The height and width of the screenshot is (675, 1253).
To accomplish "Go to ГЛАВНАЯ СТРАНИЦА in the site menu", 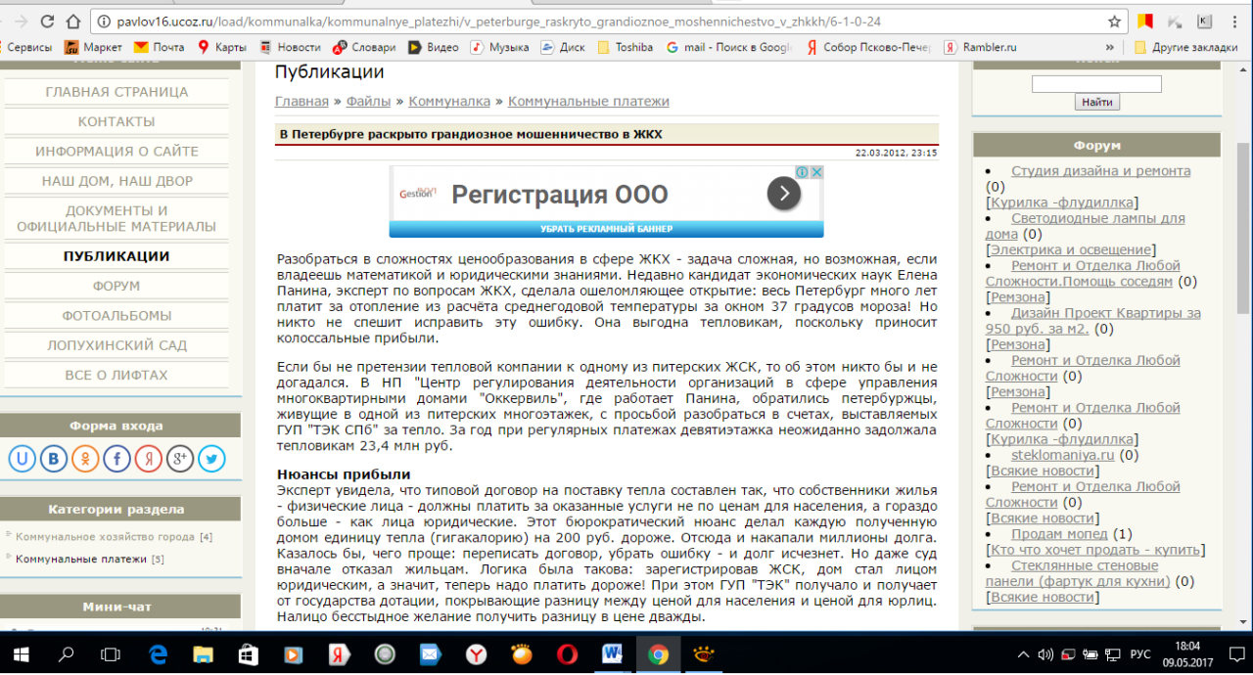I will (x=116, y=92).
